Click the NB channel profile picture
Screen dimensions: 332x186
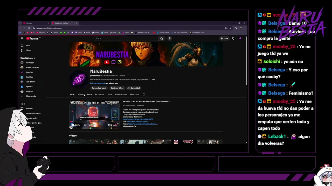[x=79, y=79]
